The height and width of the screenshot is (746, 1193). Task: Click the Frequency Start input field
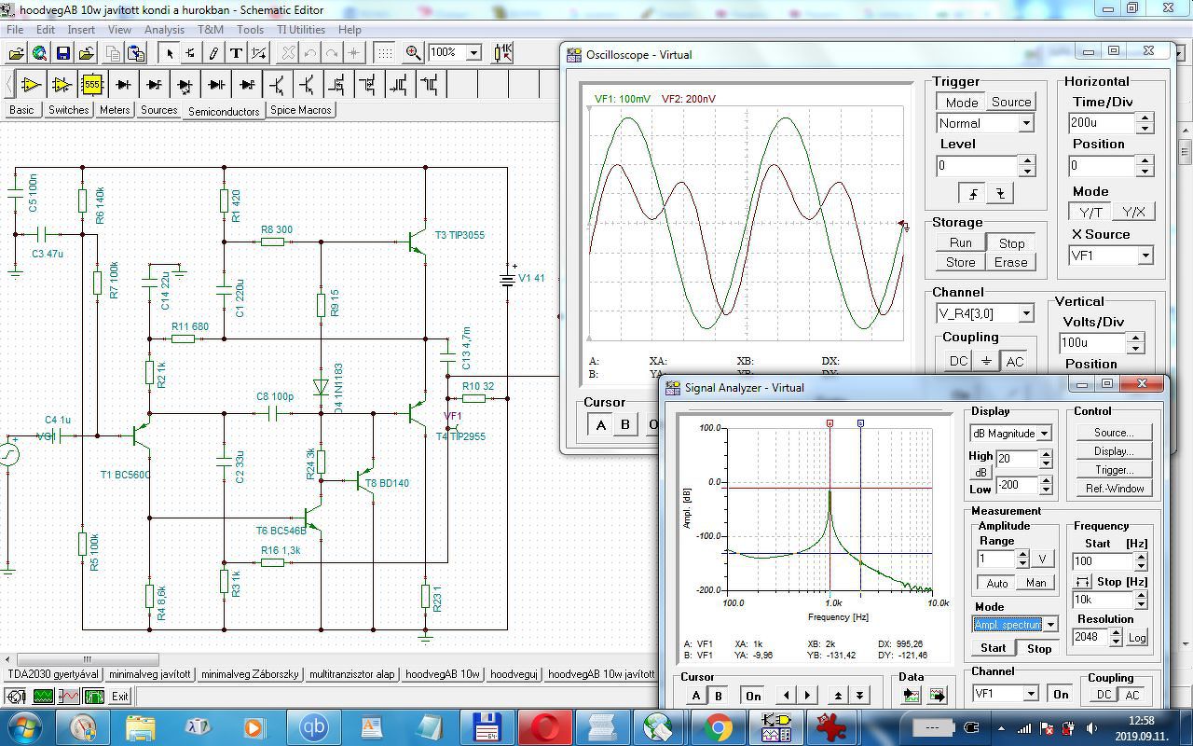click(1103, 561)
